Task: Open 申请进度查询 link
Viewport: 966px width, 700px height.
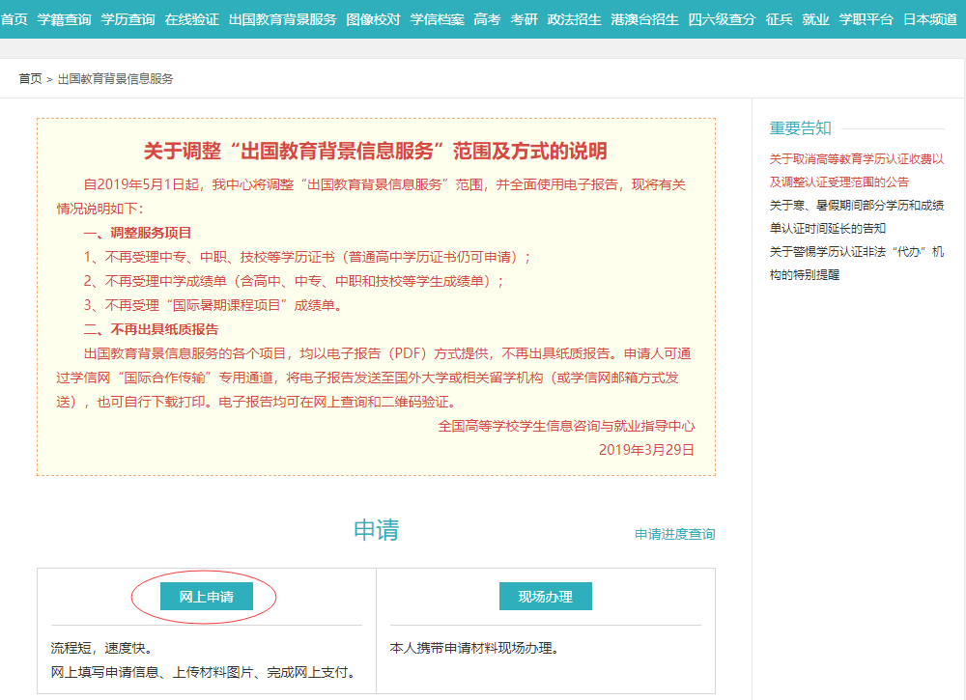Action: [x=675, y=534]
